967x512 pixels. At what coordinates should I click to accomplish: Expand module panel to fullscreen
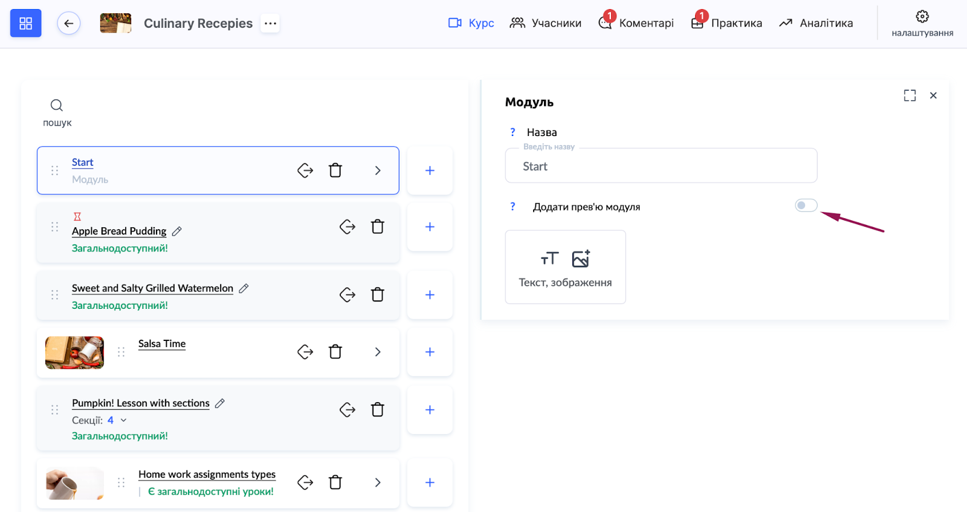(910, 96)
